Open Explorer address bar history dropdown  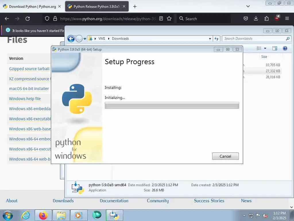(210, 39)
